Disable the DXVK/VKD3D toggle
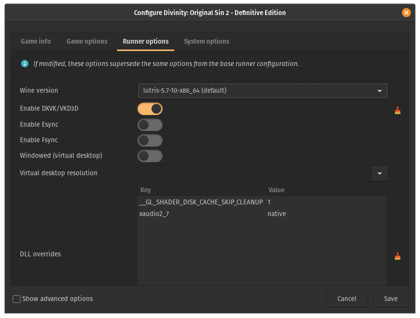This screenshot has height=318, width=420. 150,109
